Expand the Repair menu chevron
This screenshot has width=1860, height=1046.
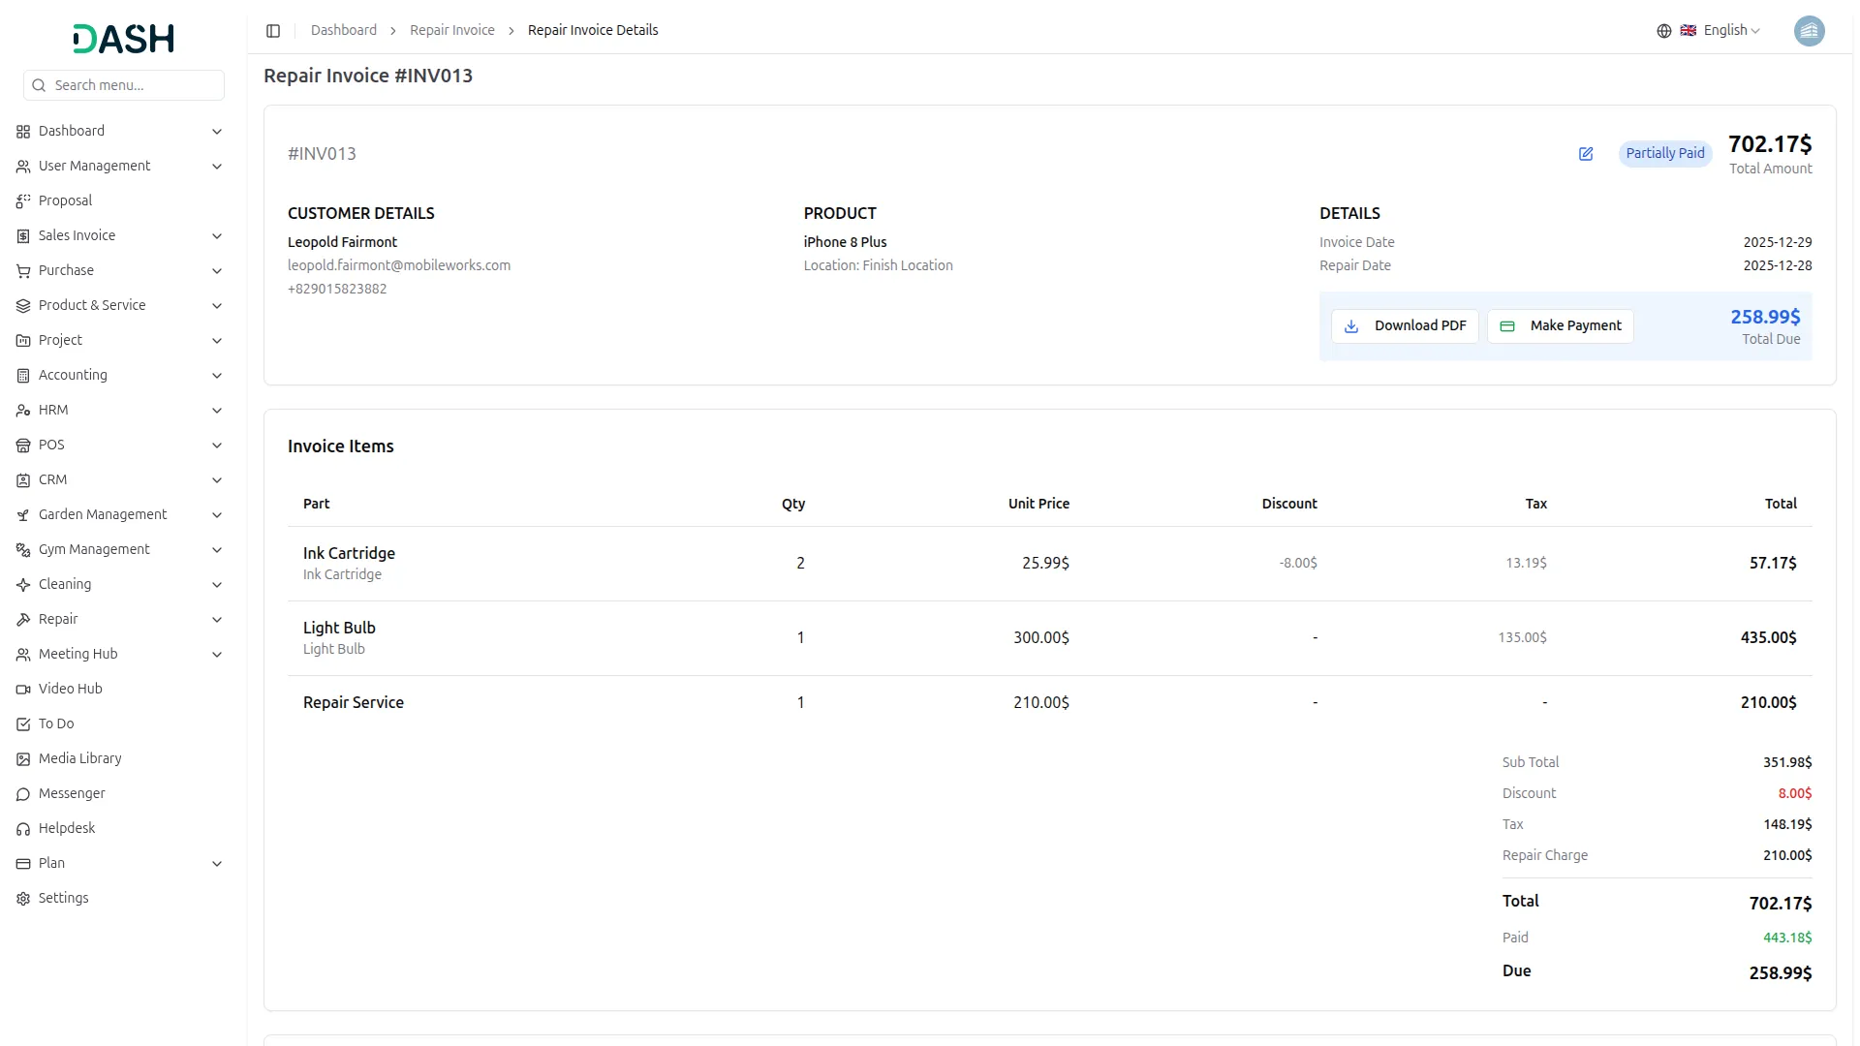pos(217,620)
